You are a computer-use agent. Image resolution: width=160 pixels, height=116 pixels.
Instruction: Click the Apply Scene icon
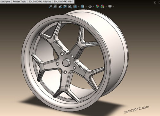pyautogui.click(x=102, y=6)
